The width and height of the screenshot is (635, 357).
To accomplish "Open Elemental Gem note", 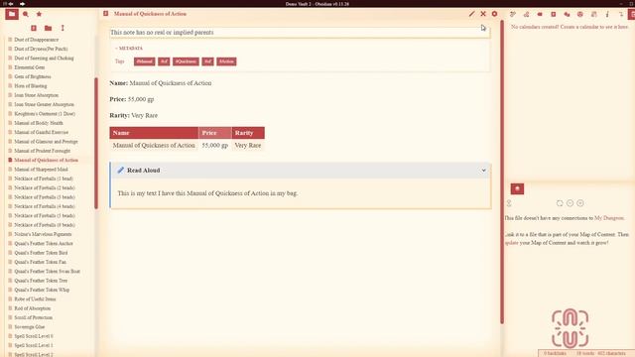I will 29,67.
